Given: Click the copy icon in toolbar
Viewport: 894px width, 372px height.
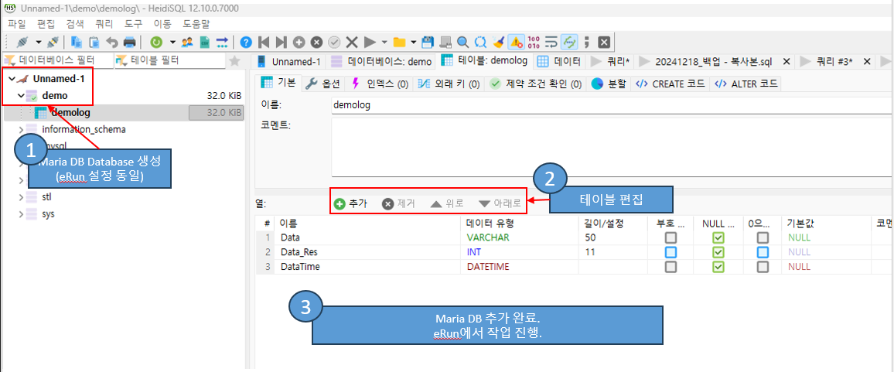Looking at the screenshot, I should coord(76,42).
